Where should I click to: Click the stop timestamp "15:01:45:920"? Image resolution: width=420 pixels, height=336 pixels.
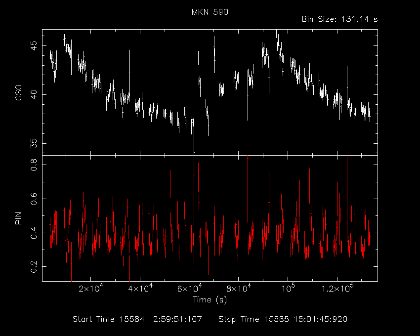(321, 319)
